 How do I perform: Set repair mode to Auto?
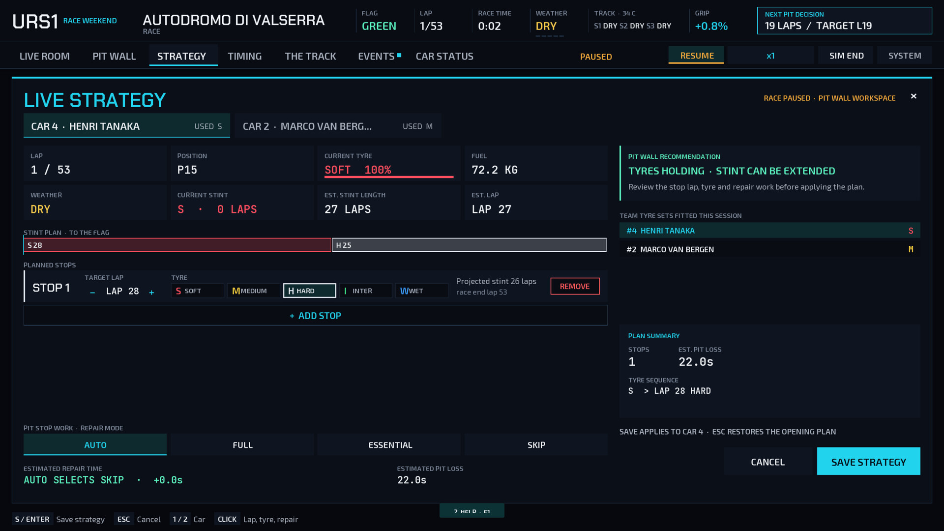[95, 444]
